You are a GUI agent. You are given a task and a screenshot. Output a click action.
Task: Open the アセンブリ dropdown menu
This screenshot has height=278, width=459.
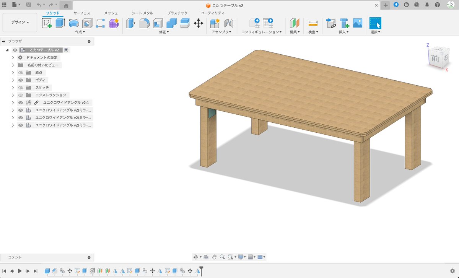tap(222, 32)
